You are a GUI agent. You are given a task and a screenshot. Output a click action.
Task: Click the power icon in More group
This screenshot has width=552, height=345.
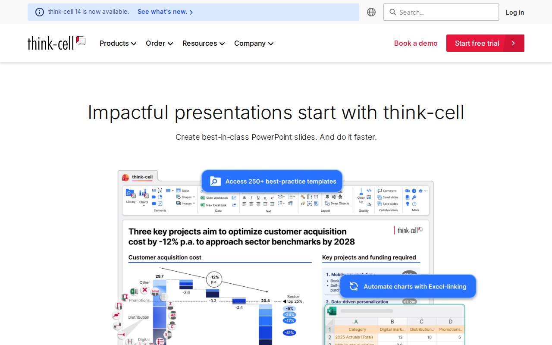[x=414, y=204]
